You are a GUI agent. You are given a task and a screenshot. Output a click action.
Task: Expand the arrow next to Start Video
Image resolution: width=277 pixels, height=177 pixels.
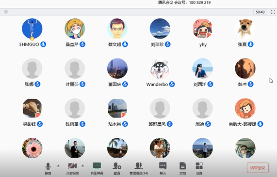point(82,166)
